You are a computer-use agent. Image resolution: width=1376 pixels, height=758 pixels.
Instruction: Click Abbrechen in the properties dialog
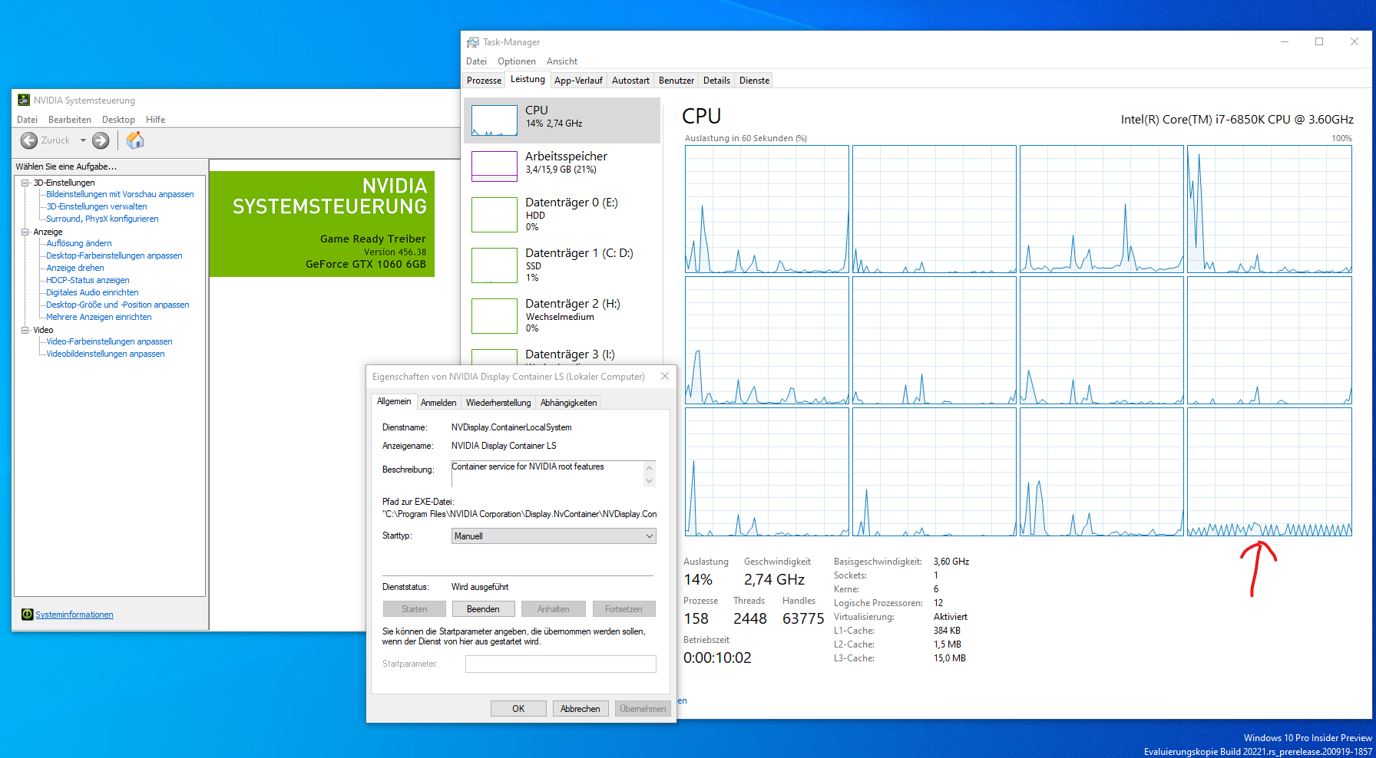click(580, 709)
